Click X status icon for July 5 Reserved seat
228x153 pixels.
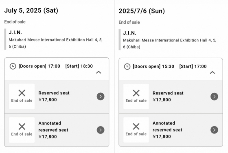(x=22, y=93)
